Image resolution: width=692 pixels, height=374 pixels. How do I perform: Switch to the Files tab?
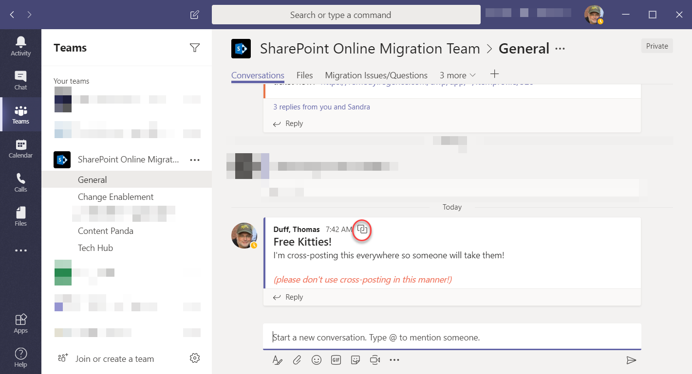(304, 75)
